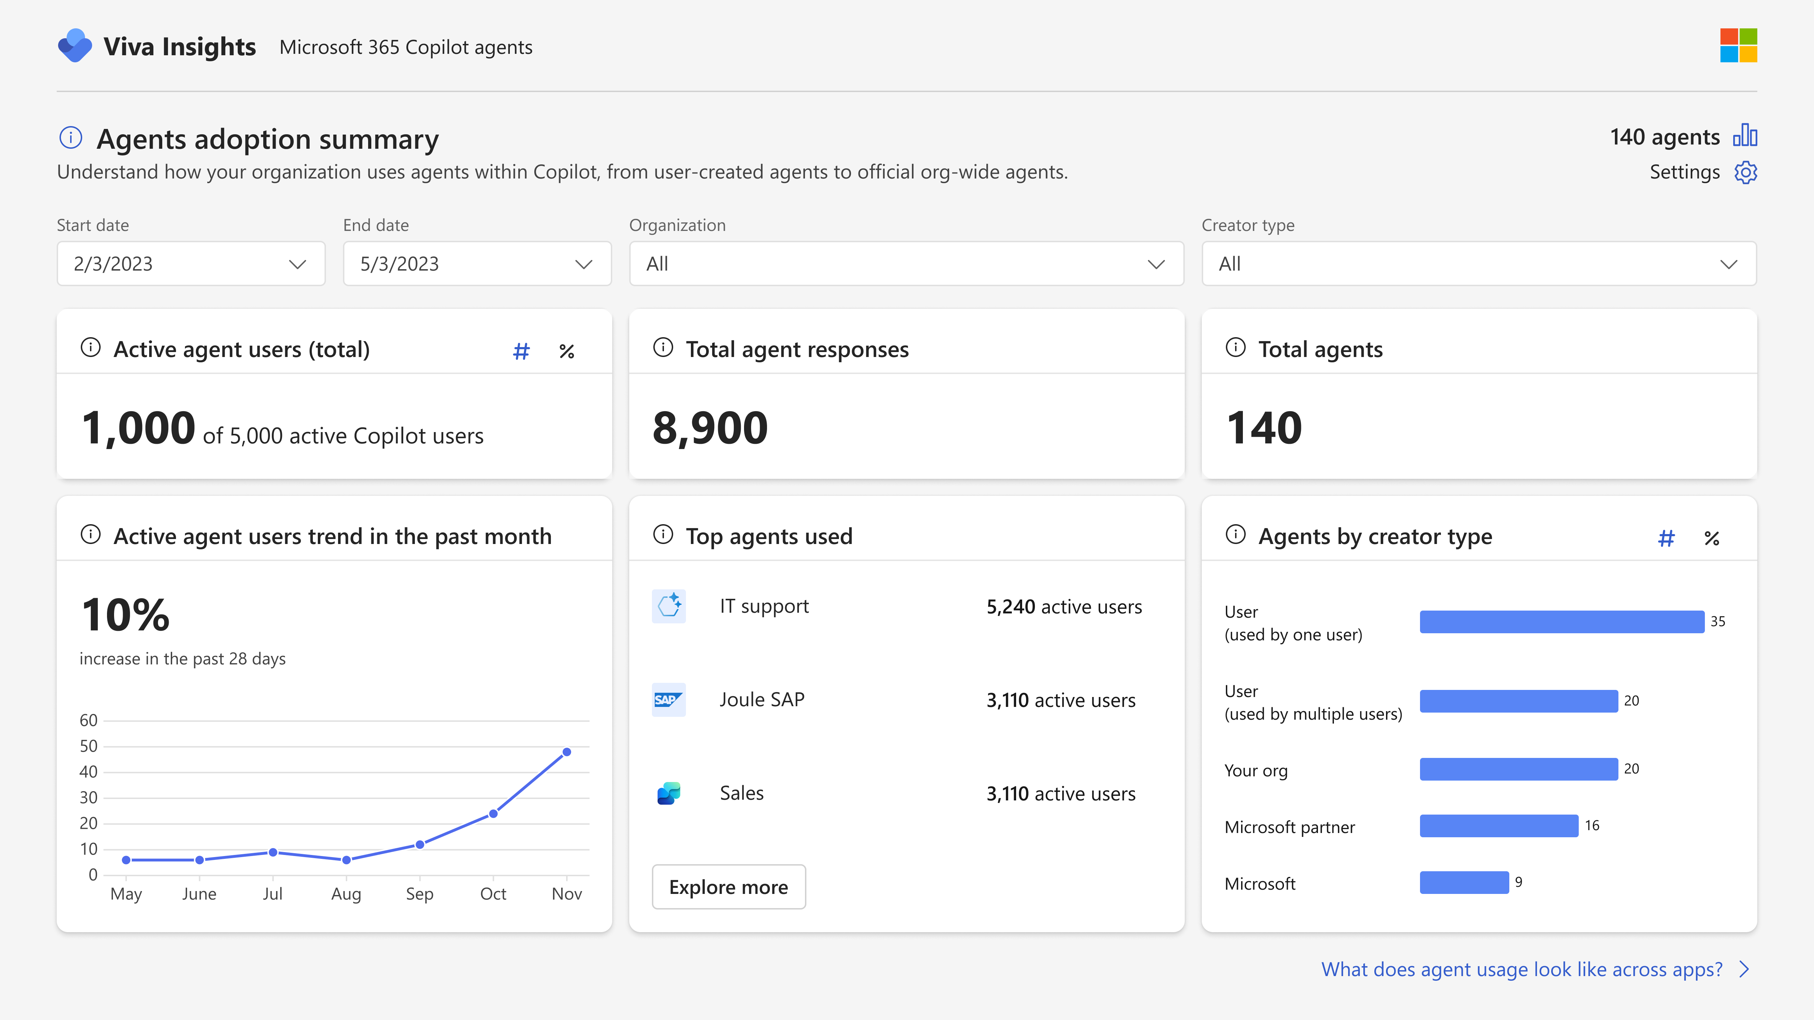Click the Aug data point on trend chart
The width and height of the screenshot is (1814, 1020).
pyautogui.click(x=347, y=860)
